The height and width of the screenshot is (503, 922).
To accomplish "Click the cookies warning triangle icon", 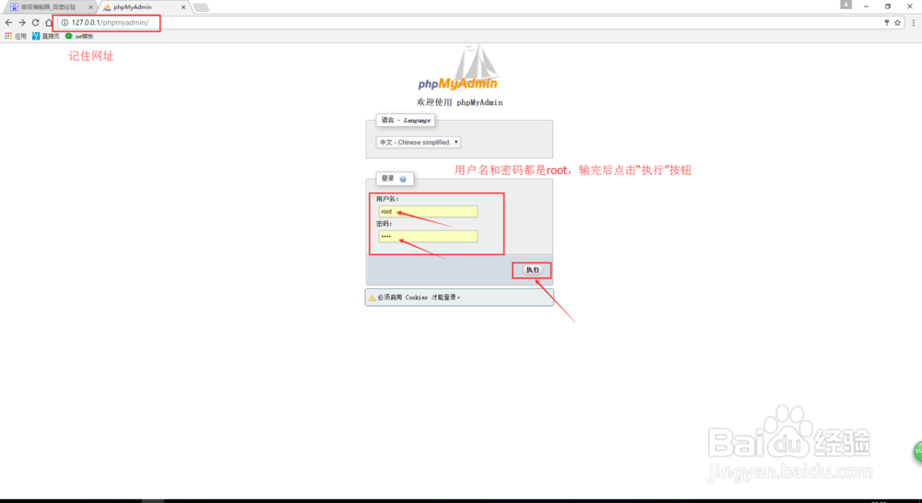I will coord(372,298).
